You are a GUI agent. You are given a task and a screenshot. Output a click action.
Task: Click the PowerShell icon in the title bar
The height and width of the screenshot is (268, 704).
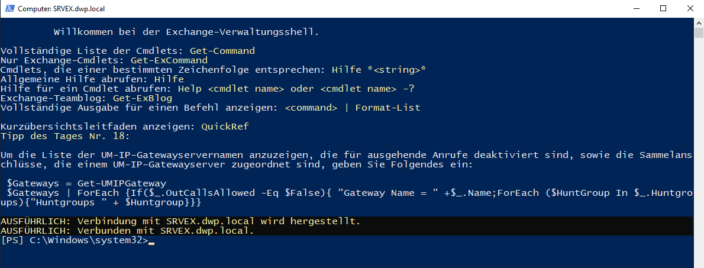tap(9, 9)
